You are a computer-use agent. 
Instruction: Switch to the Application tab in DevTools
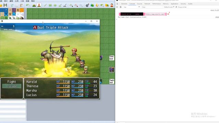[175, 4]
